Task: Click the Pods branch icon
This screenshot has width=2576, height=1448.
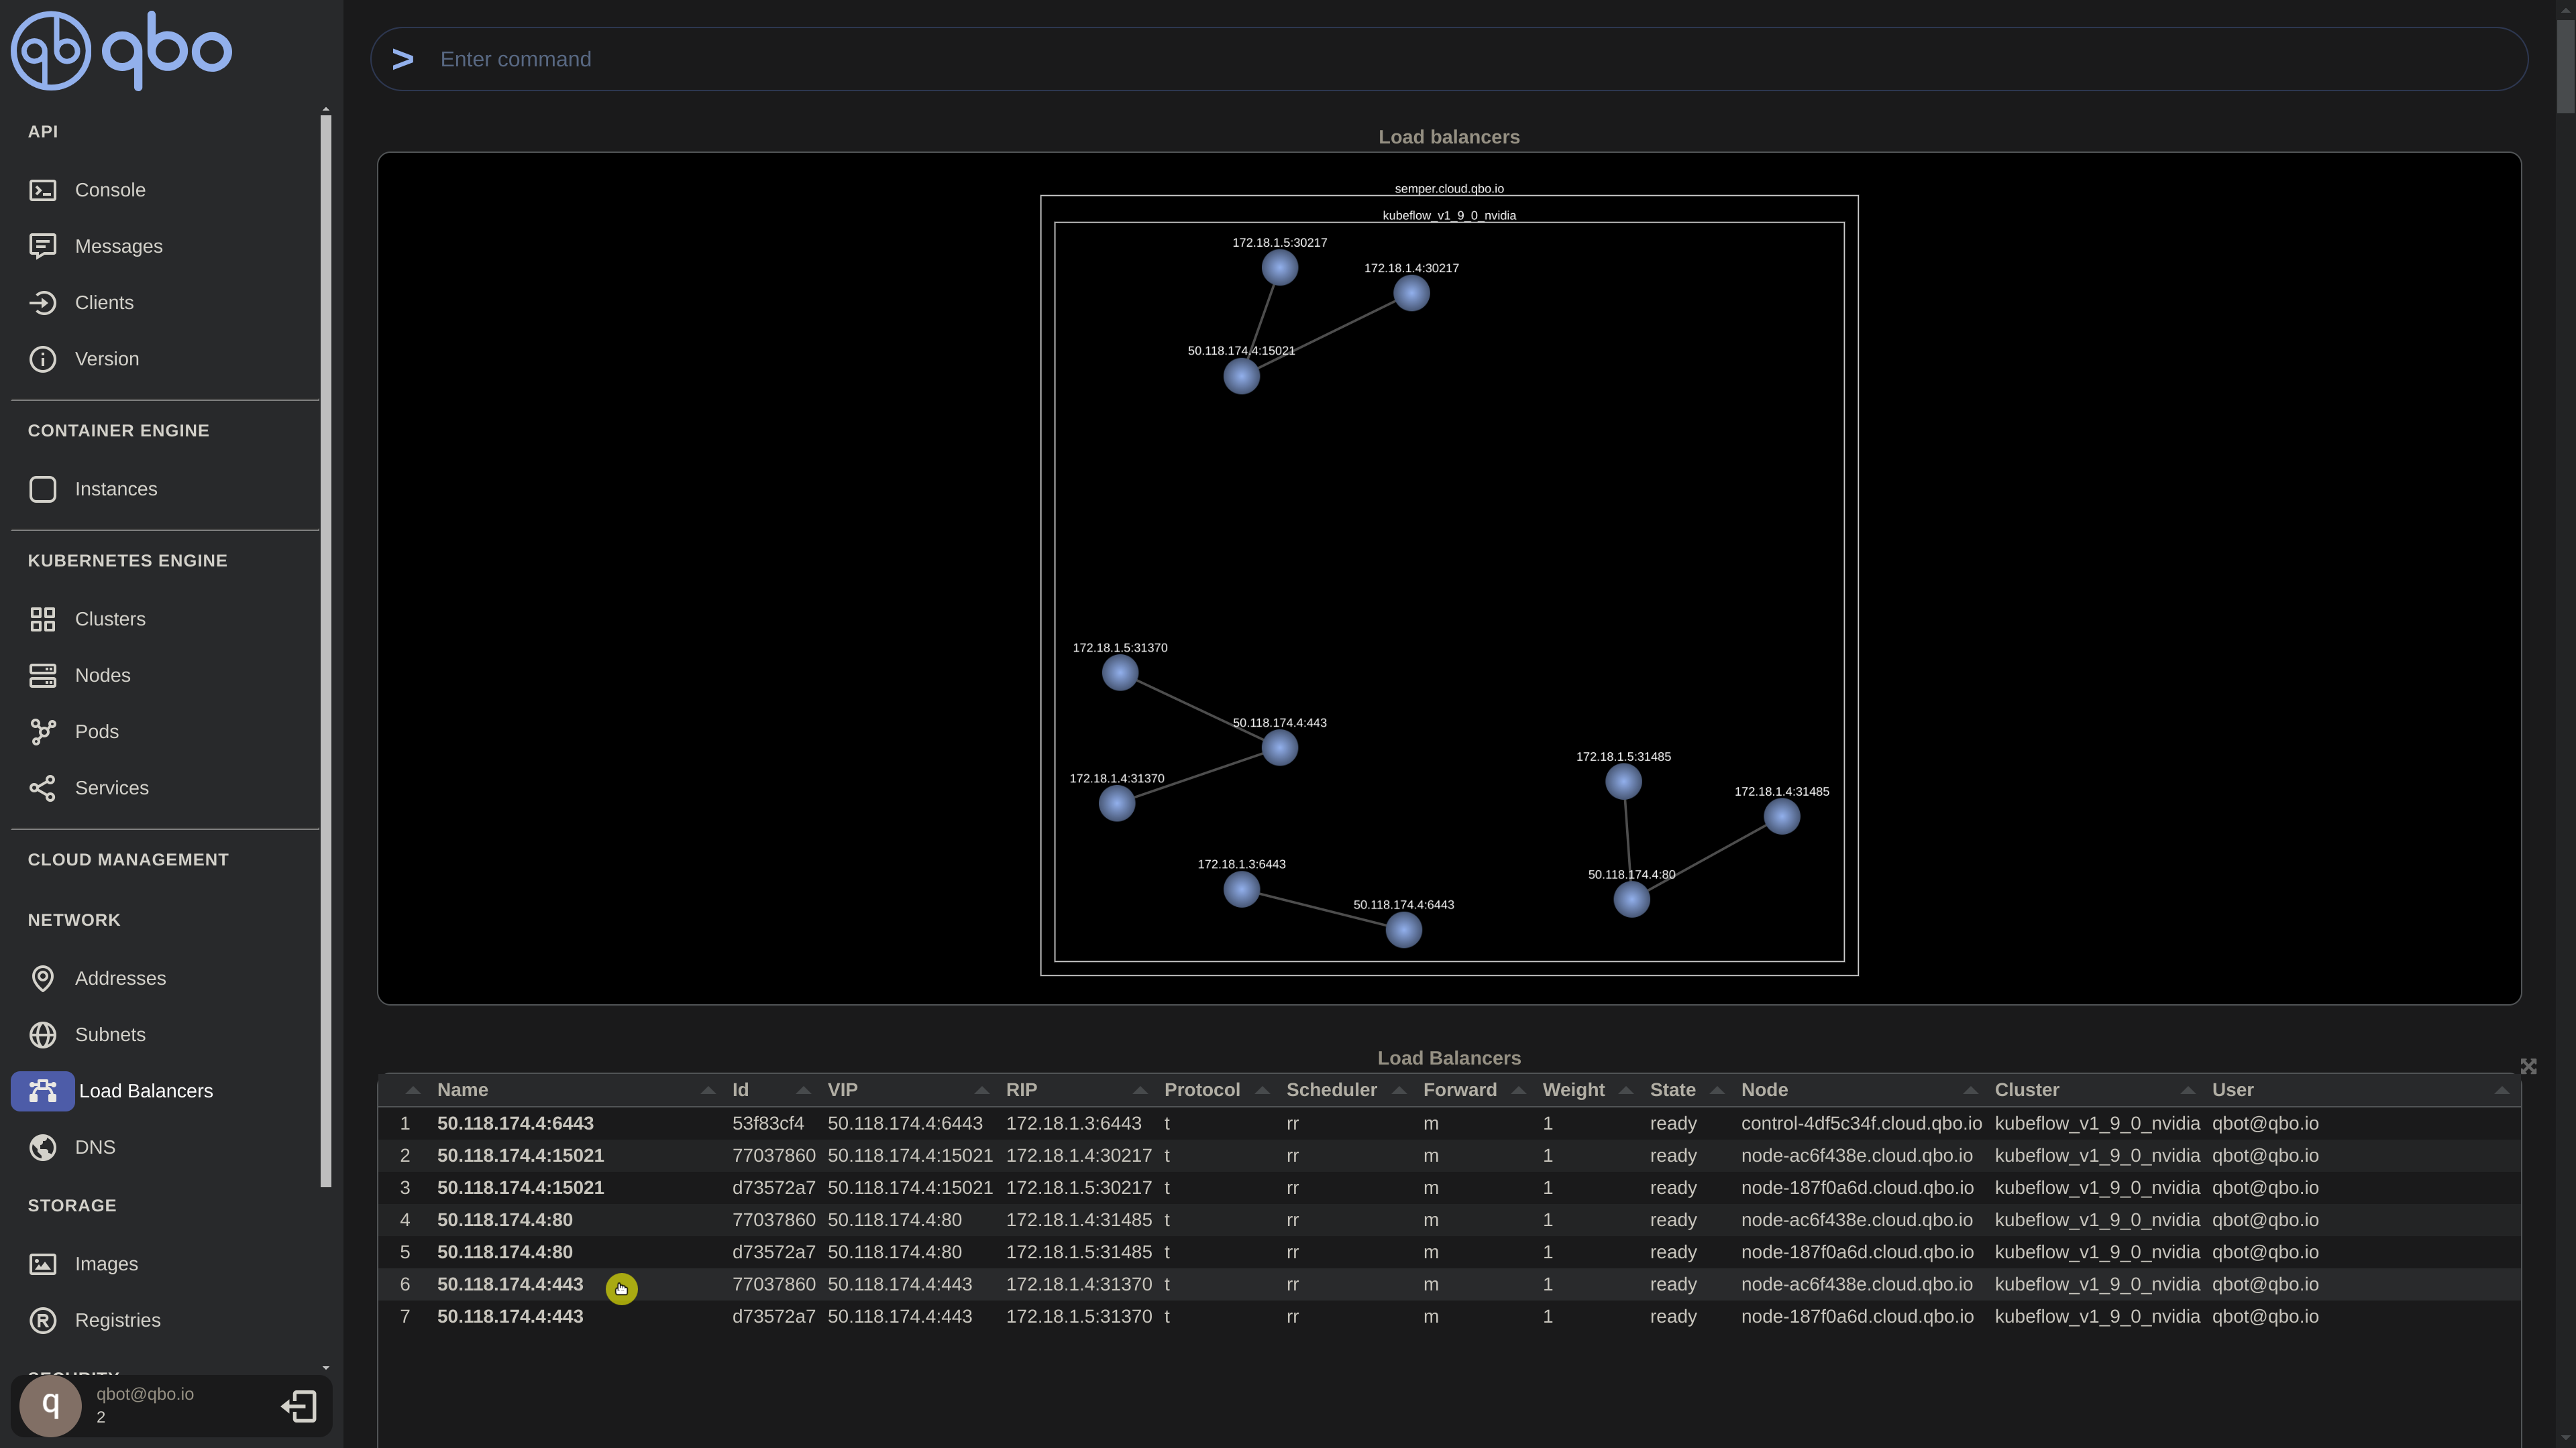Action: click(x=42, y=731)
